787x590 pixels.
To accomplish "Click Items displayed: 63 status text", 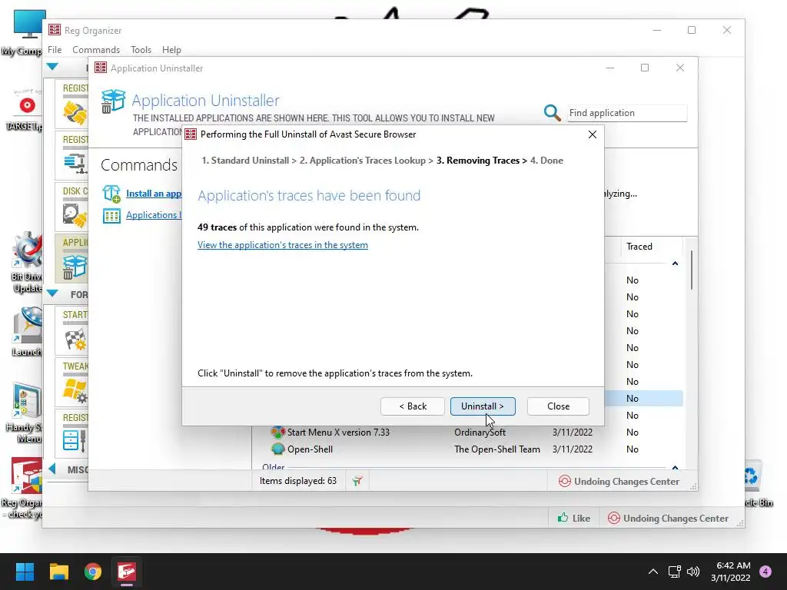I will [297, 481].
